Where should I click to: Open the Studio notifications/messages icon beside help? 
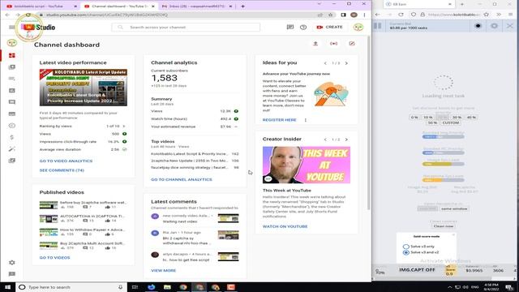[290, 27]
